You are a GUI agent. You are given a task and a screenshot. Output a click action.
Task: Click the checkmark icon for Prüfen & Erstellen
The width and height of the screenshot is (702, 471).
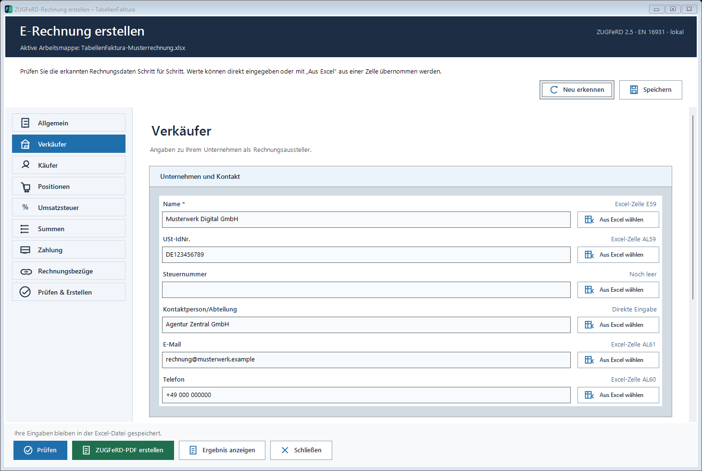[x=25, y=292]
